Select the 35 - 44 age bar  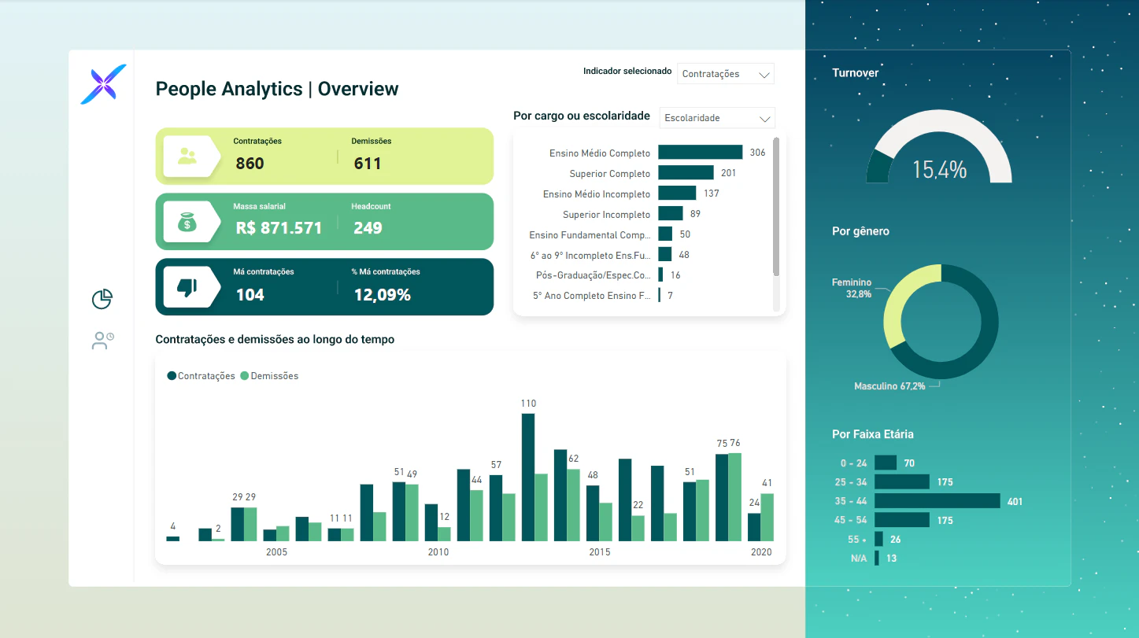(x=937, y=501)
